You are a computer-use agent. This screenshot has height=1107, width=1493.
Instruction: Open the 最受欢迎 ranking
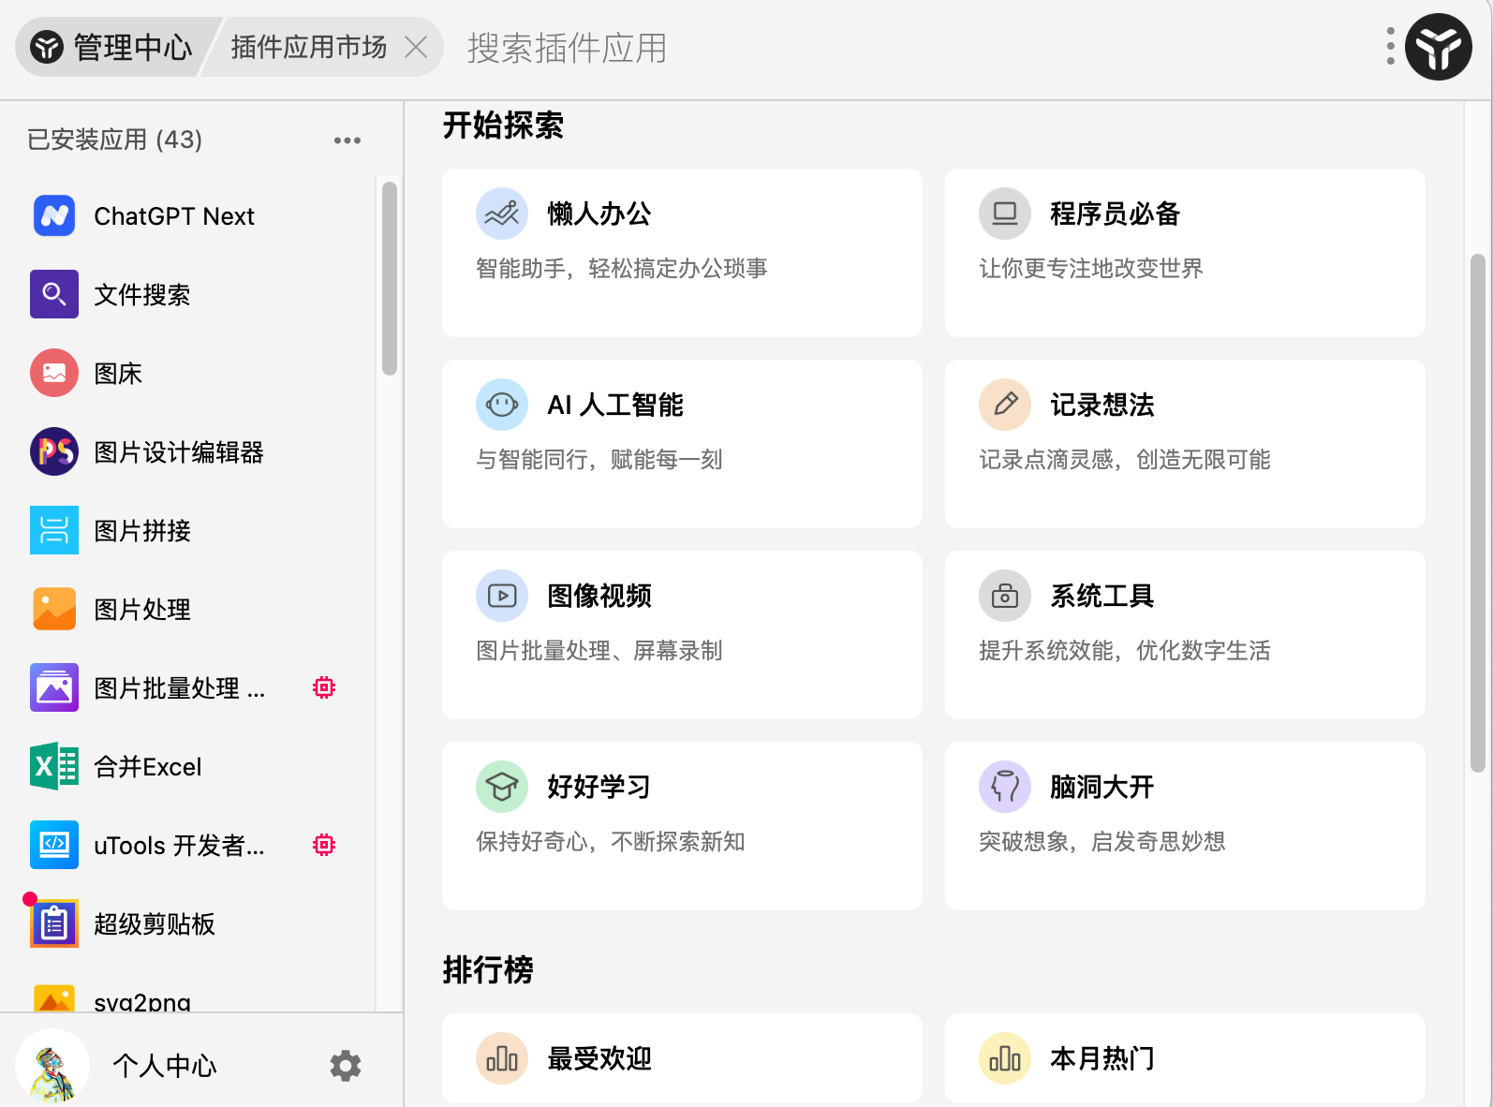pyautogui.click(x=682, y=1058)
